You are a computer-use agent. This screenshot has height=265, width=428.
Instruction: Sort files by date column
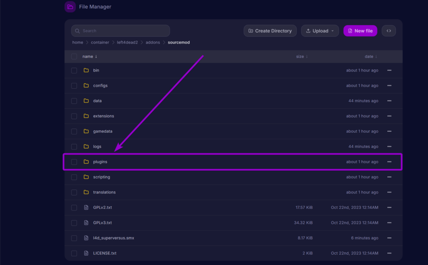coord(370,57)
